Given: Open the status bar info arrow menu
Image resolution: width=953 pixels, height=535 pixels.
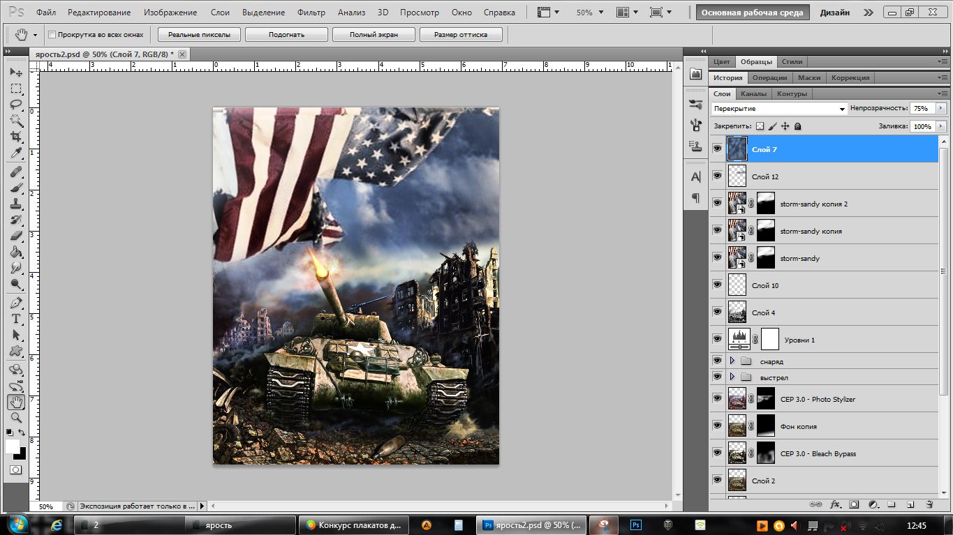Looking at the screenshot, I should pos(202,506).
